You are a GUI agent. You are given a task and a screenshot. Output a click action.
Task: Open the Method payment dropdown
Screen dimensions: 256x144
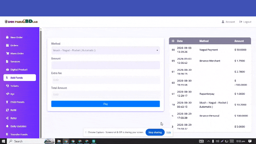(x=105, y=50)
